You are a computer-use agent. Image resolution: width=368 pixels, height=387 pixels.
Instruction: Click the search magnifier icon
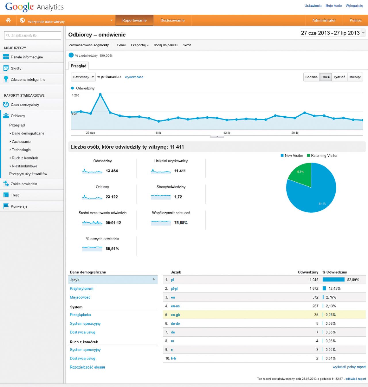8,35
